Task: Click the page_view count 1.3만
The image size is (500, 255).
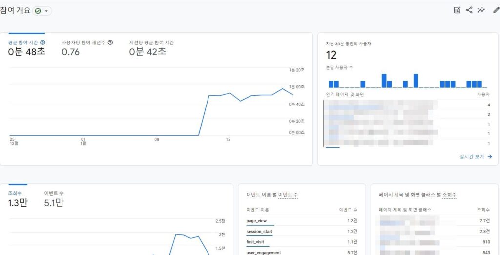Action: pyautogui.click(x=353, y=220)
